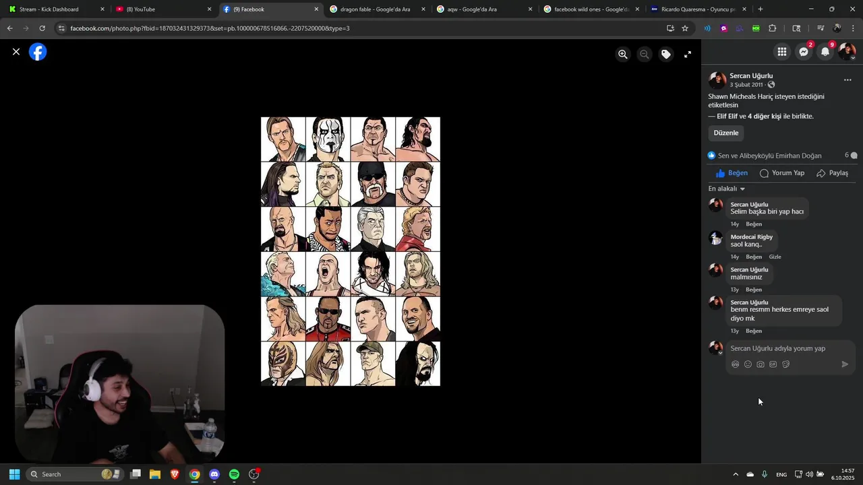This screenshot has width=863, height=485.
Task: Share the photo via Paylaş
Action: tap(833, 173)
